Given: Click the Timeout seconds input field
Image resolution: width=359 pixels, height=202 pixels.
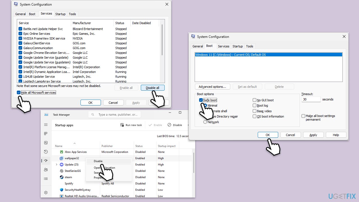Looking at the screenshot, I should point(311,99).
